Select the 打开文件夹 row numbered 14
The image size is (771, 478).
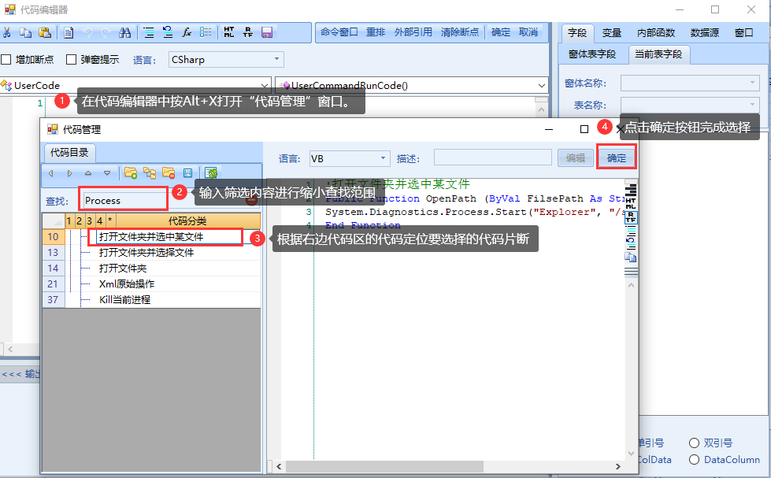pyautogui.click(x=152, y=268)
